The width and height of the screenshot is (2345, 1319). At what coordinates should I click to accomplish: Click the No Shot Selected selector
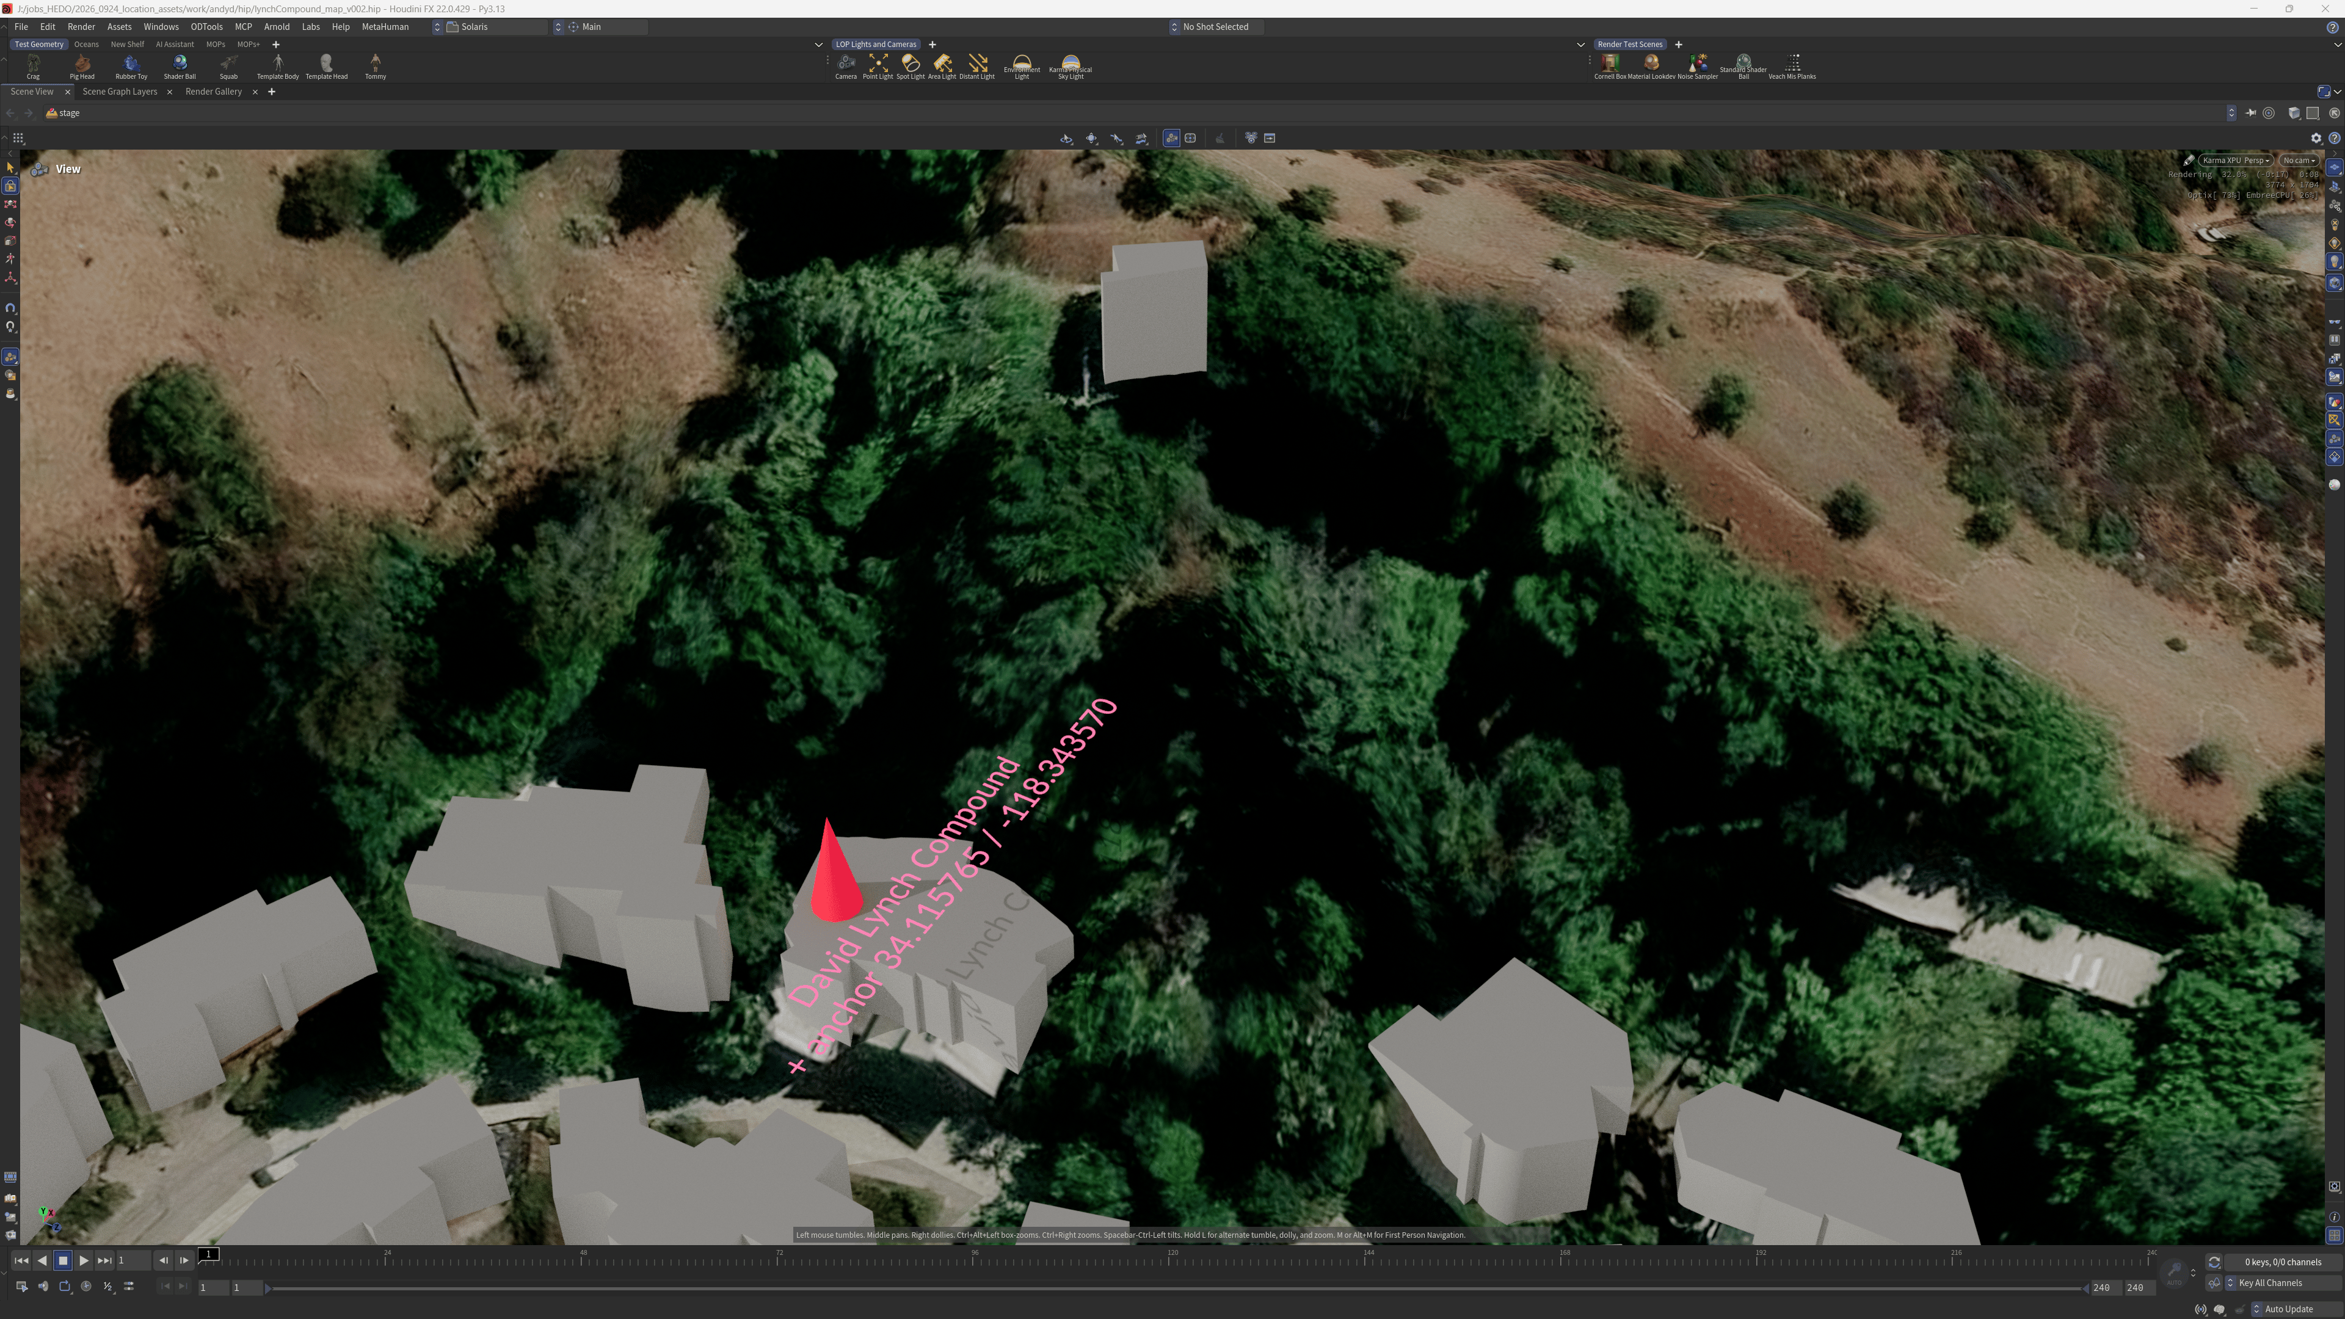1216,26
